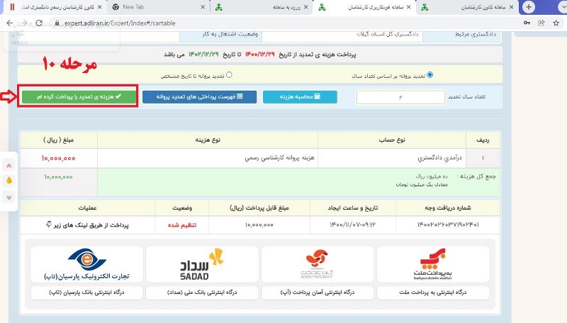Choose the Behpardakht Mellat payment logo

433,264
